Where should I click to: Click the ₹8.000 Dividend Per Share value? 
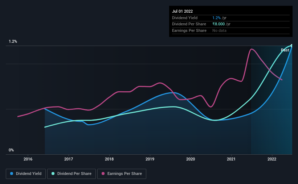tap(219, 24)
